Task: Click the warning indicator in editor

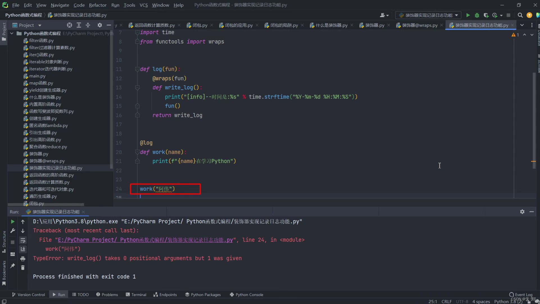Action: (515, 35)
